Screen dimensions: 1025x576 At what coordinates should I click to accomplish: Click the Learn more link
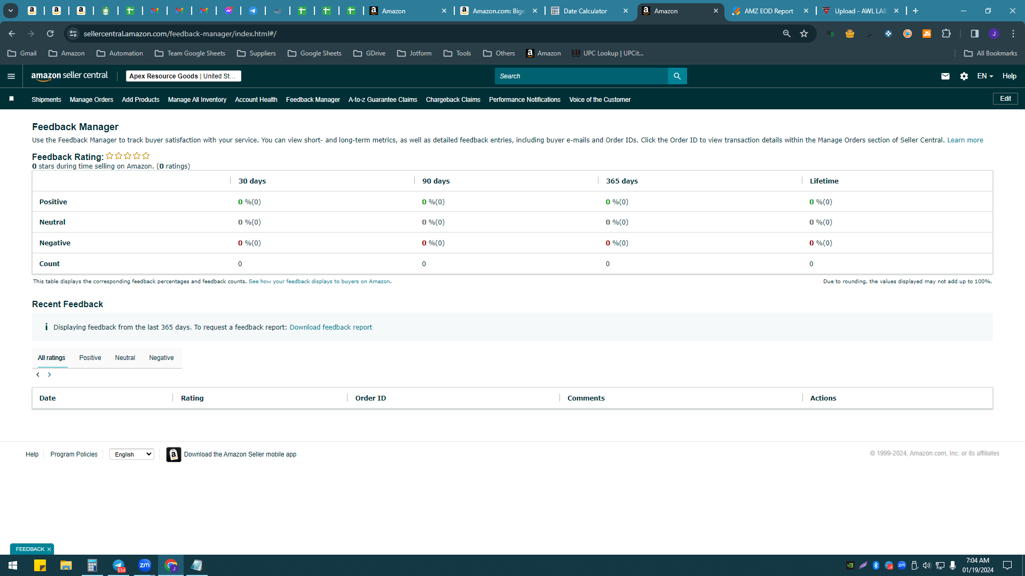[x=965, y=140]
